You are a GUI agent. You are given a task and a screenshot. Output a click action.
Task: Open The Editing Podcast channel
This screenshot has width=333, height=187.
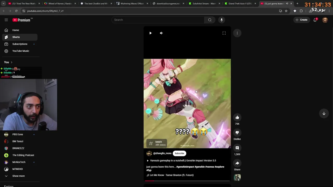click(20, 155)
